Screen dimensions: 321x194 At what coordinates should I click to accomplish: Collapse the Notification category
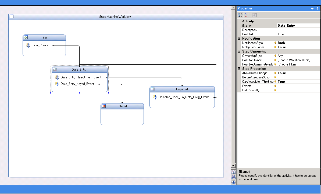point(239,38)
